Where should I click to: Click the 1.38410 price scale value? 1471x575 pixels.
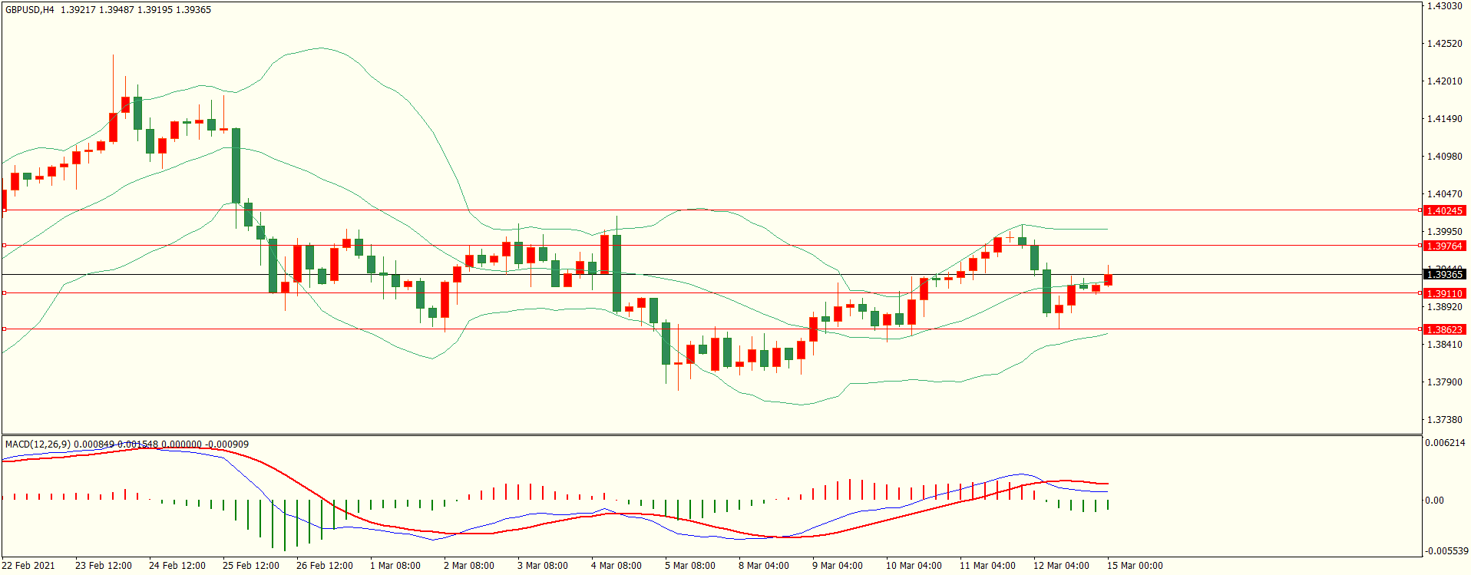(x=1444, y=345)
